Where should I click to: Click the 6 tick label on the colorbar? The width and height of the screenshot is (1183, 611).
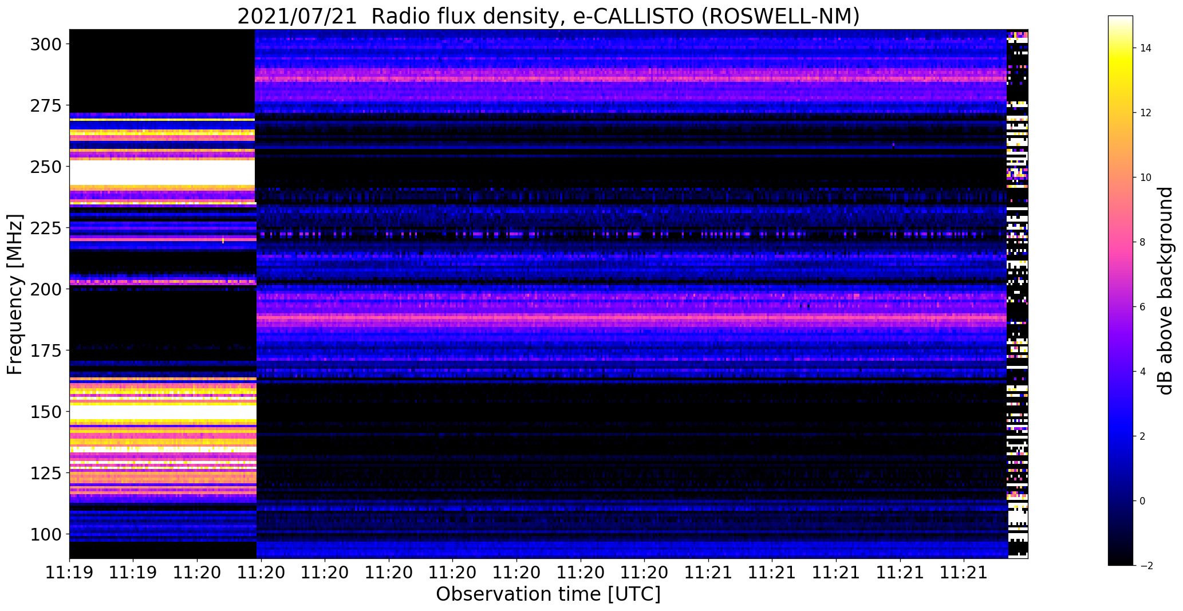coord(1142,307)
